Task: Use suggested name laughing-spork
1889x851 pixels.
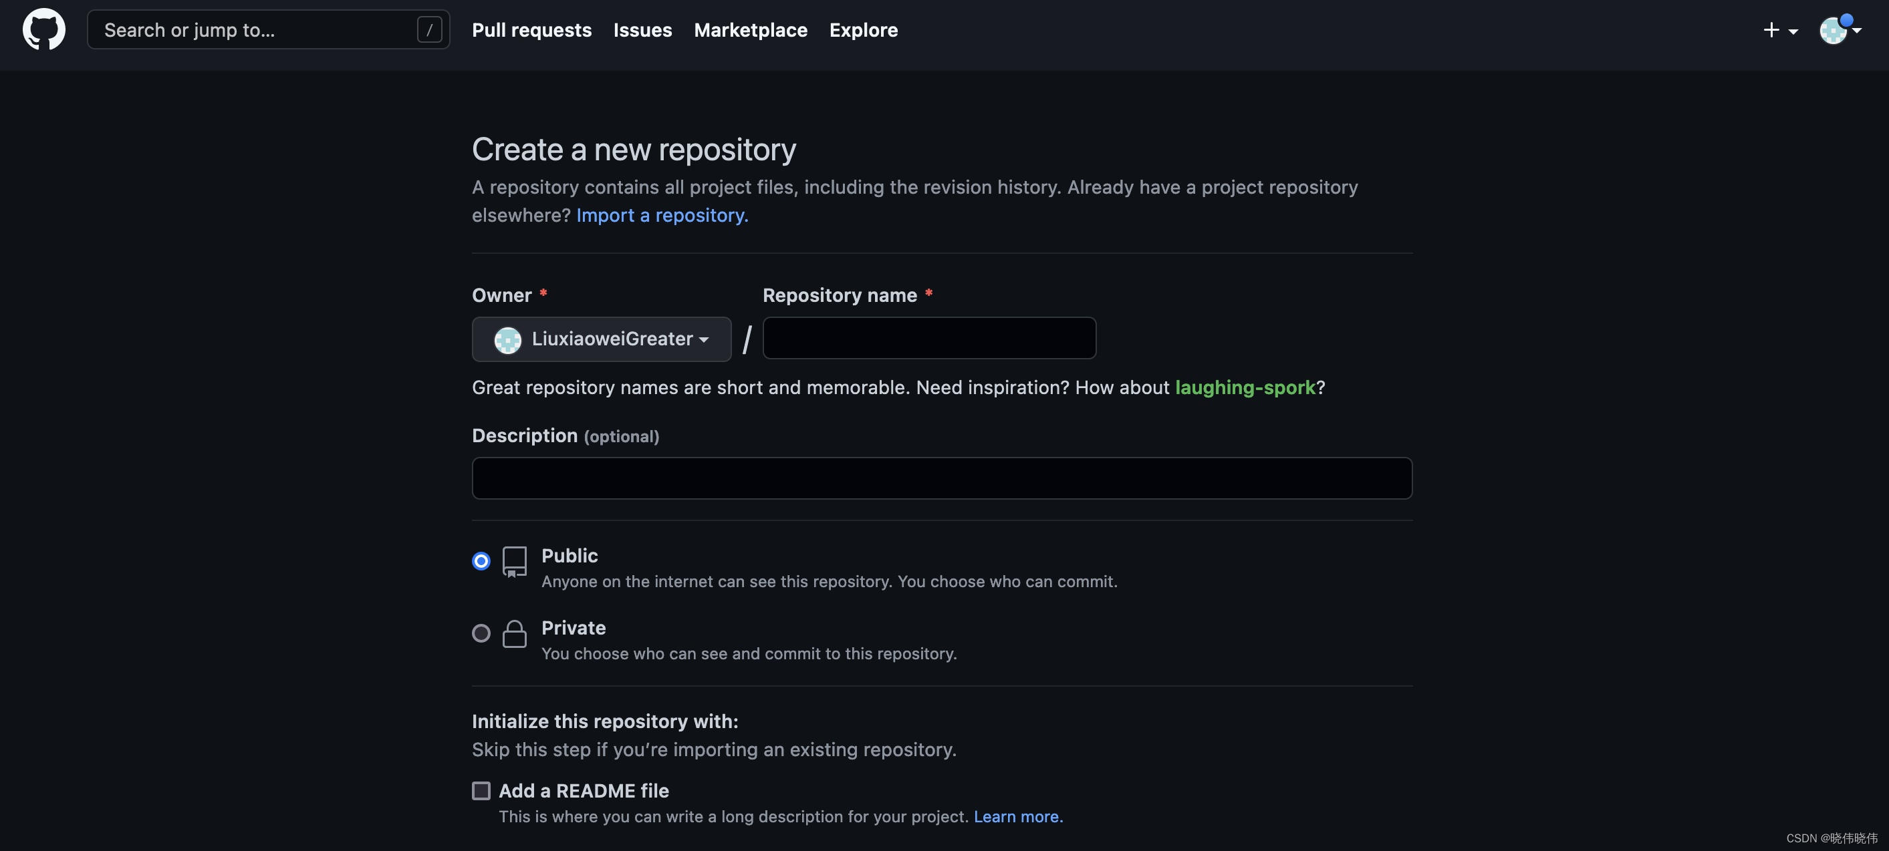Action: (x=1245, y=387)
